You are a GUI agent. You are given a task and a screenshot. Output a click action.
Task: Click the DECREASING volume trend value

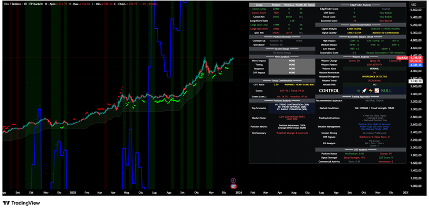click(374, 81)
